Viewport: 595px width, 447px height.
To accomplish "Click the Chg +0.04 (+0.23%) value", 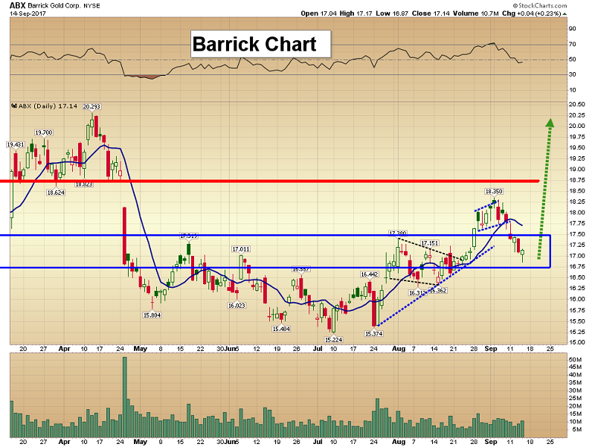I will pyautogui.click(x=531, y=13).
